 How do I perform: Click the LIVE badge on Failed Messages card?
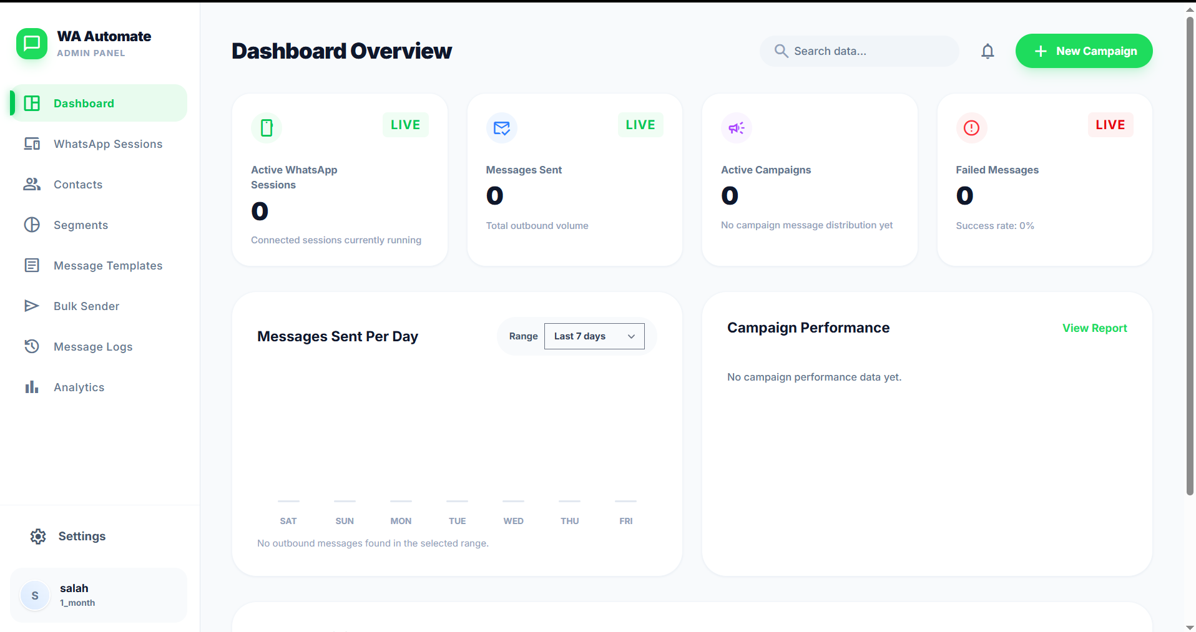1110,125
